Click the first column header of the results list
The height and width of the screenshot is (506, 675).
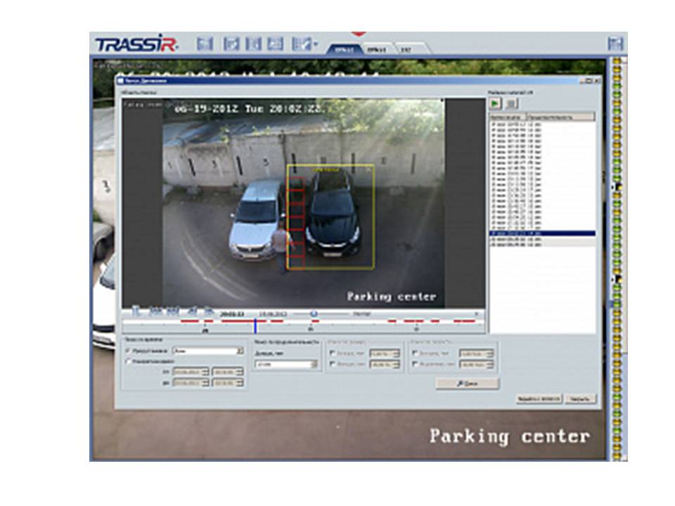click(508, 117)
